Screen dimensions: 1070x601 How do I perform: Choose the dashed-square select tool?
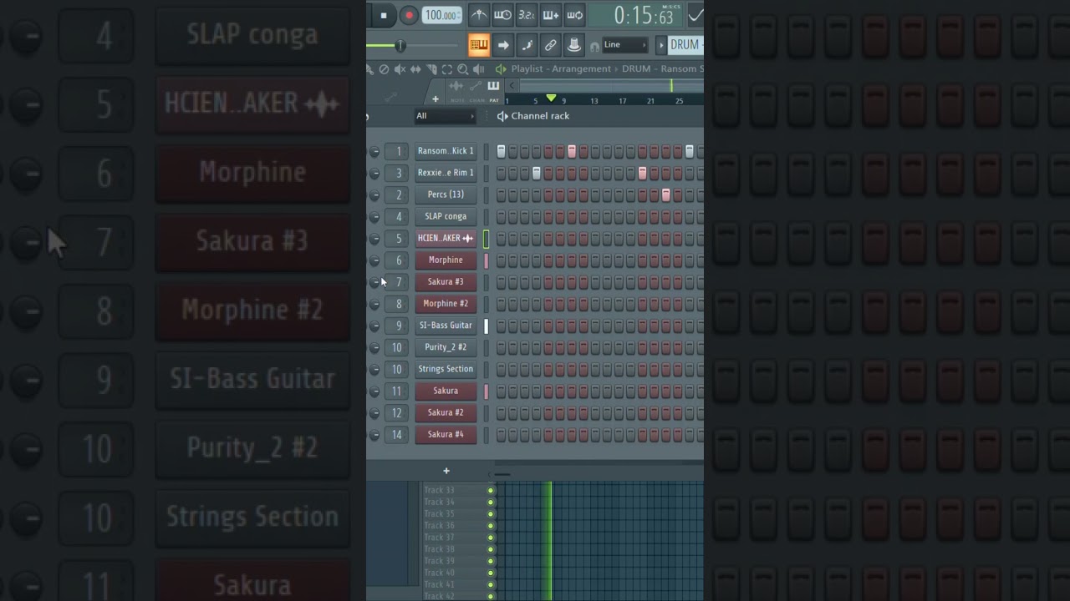446,69
